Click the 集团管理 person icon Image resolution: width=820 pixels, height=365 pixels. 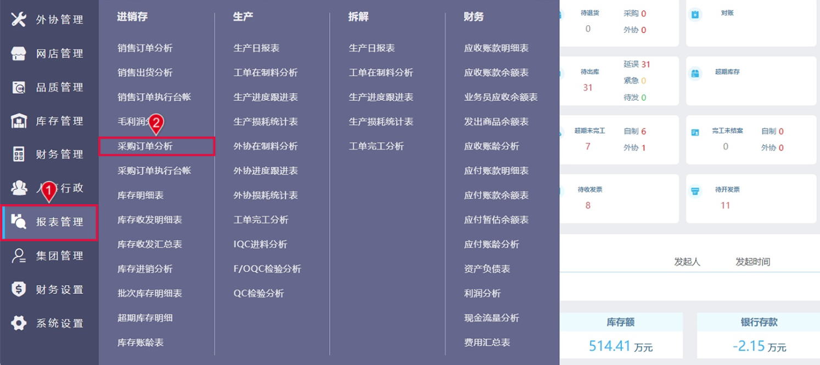point(19,256)
